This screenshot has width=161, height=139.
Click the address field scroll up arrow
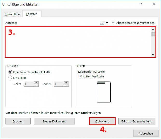[x=153, y=30]
